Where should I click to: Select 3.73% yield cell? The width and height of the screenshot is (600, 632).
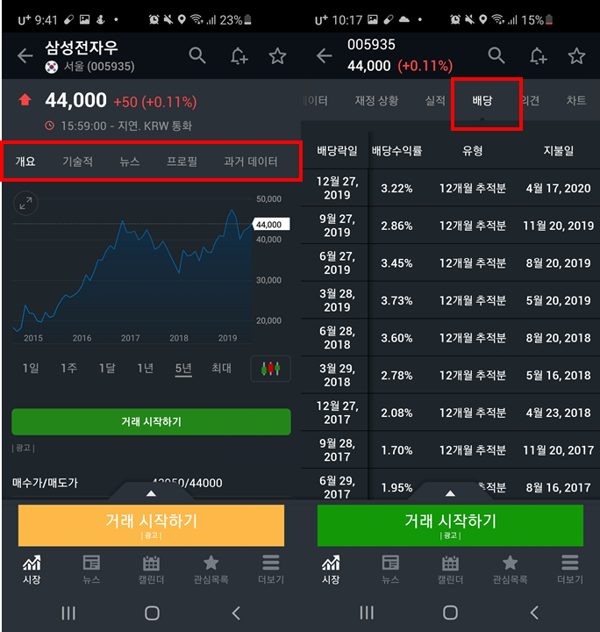[396, 301]
